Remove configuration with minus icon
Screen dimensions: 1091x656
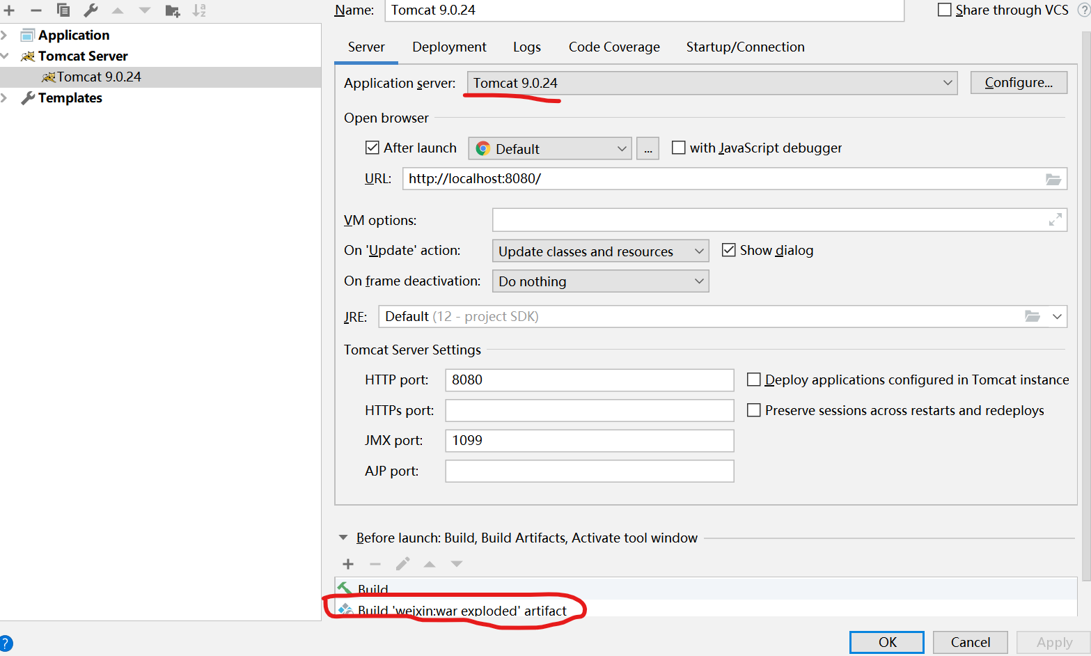(x=36, y=10)
